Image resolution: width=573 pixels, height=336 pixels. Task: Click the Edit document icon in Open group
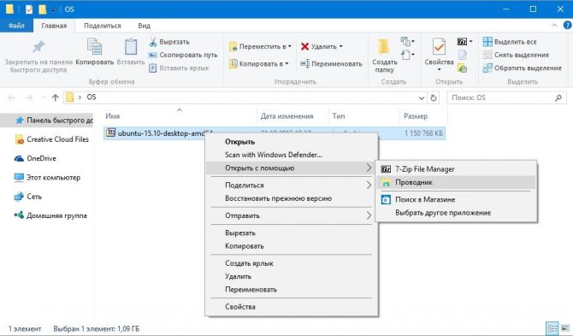click(463, 56)
